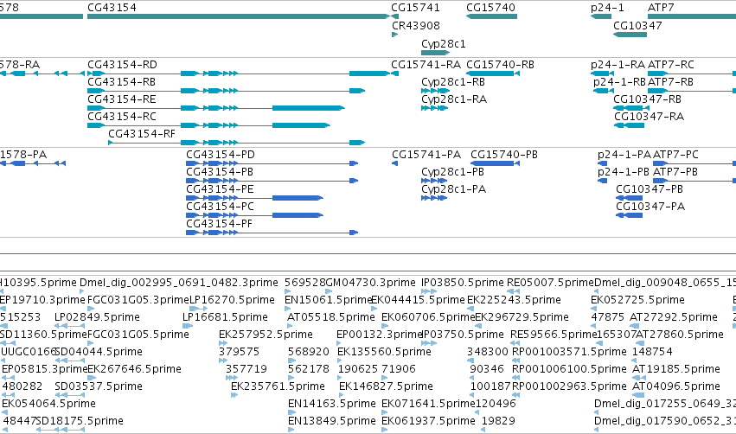This screenshot has width=736, height=434.
Task: Select the EK257952.5prime EST label
Action: click(266, 335)
